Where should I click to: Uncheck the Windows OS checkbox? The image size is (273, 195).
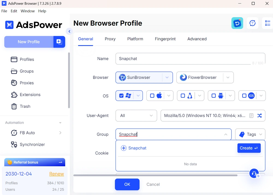tap(121, 95)
